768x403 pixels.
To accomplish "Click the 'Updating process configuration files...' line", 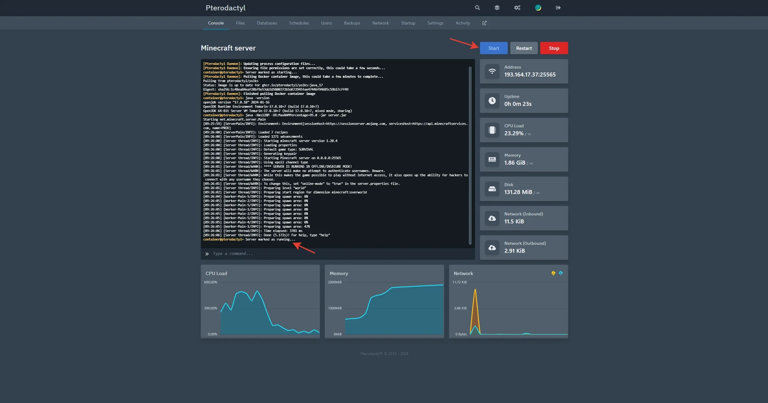I will [x=259, y=64].
